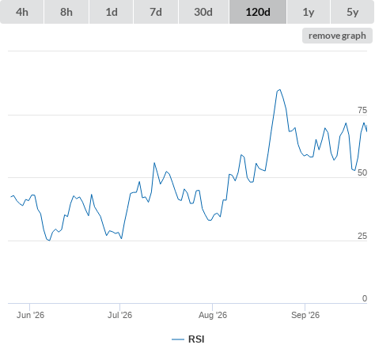Show the 30d range chart

(203, 12)
